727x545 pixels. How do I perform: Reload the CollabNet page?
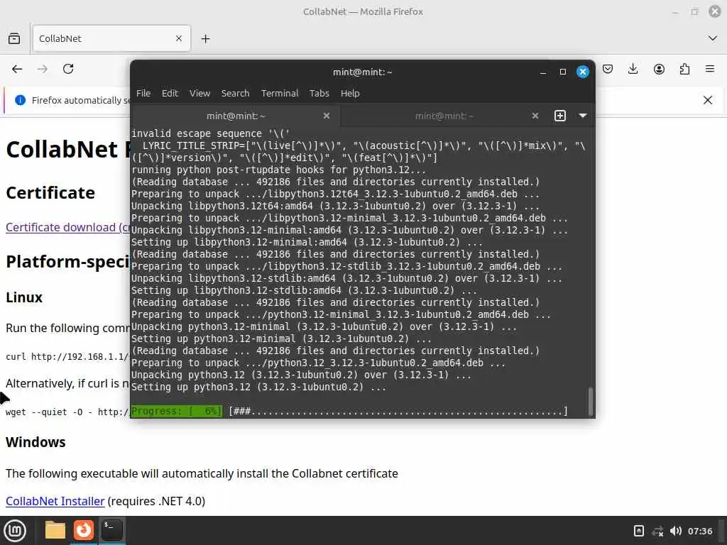(68, 69)
